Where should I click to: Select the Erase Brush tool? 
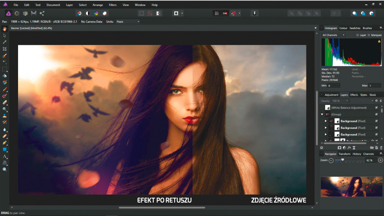tap(4, 102)
